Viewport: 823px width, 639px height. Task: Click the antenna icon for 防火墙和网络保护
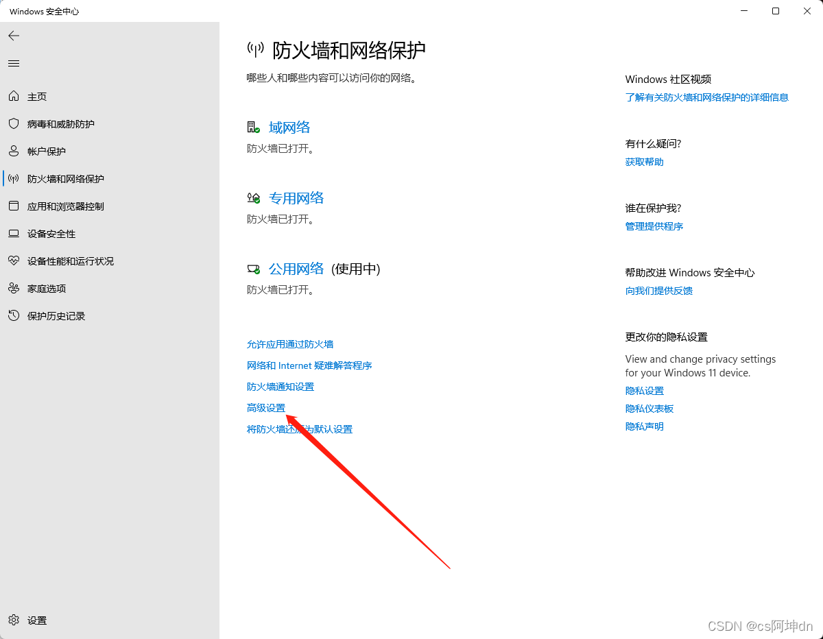[14, 179]
